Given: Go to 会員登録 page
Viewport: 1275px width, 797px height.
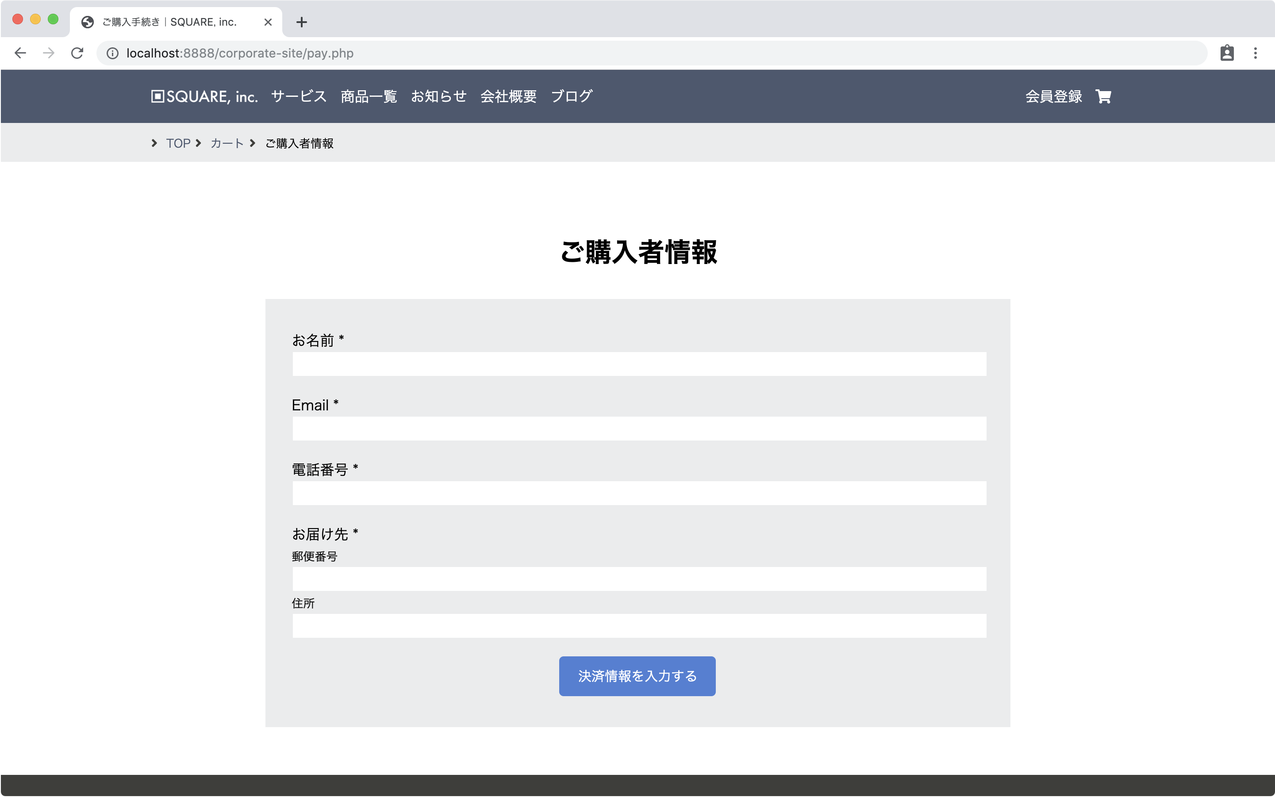Looking at the screenshot, I should [x=1053, y=96].
